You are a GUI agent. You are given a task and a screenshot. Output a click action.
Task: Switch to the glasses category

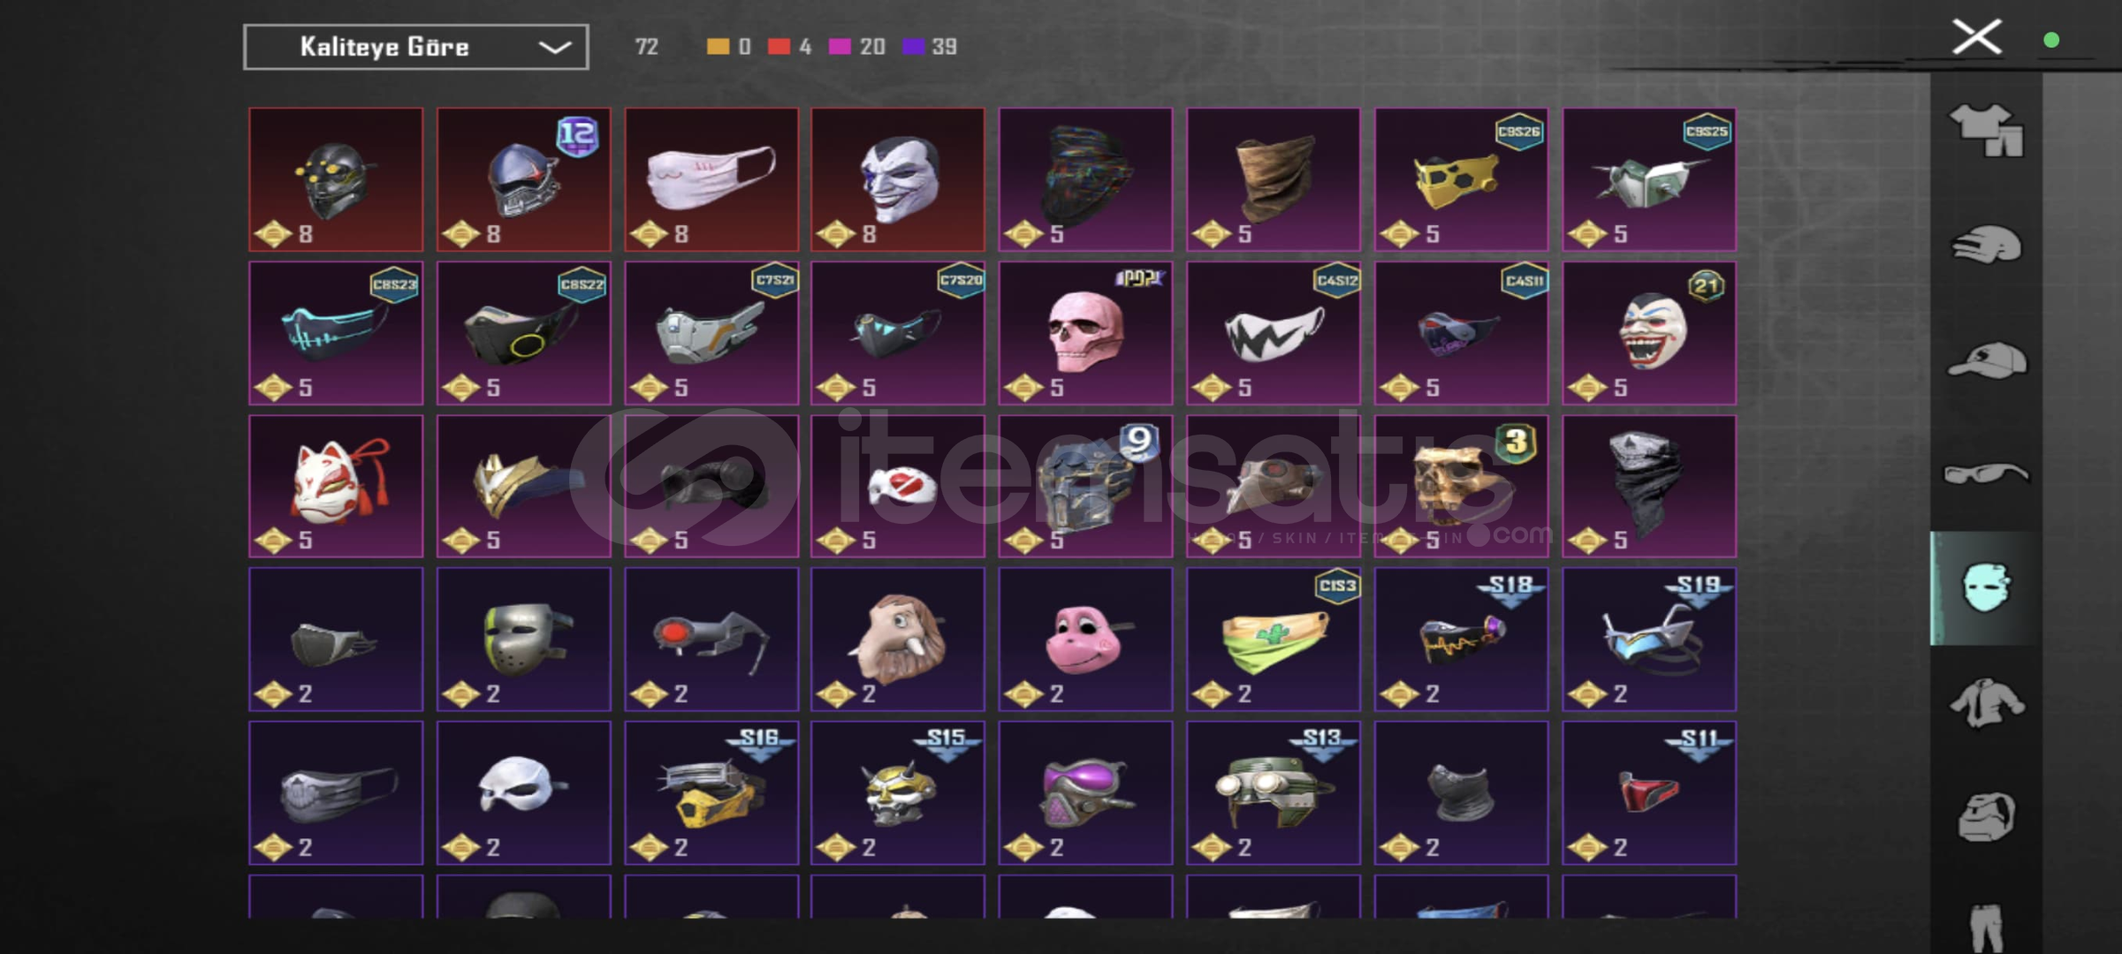(1987, 473)
